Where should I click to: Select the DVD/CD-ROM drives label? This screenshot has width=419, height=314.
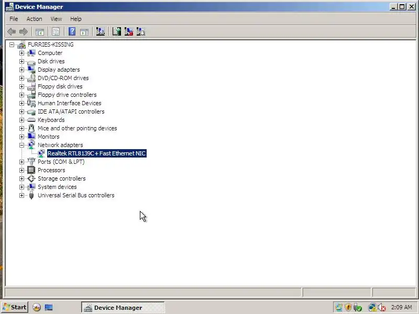pos(63,78)
